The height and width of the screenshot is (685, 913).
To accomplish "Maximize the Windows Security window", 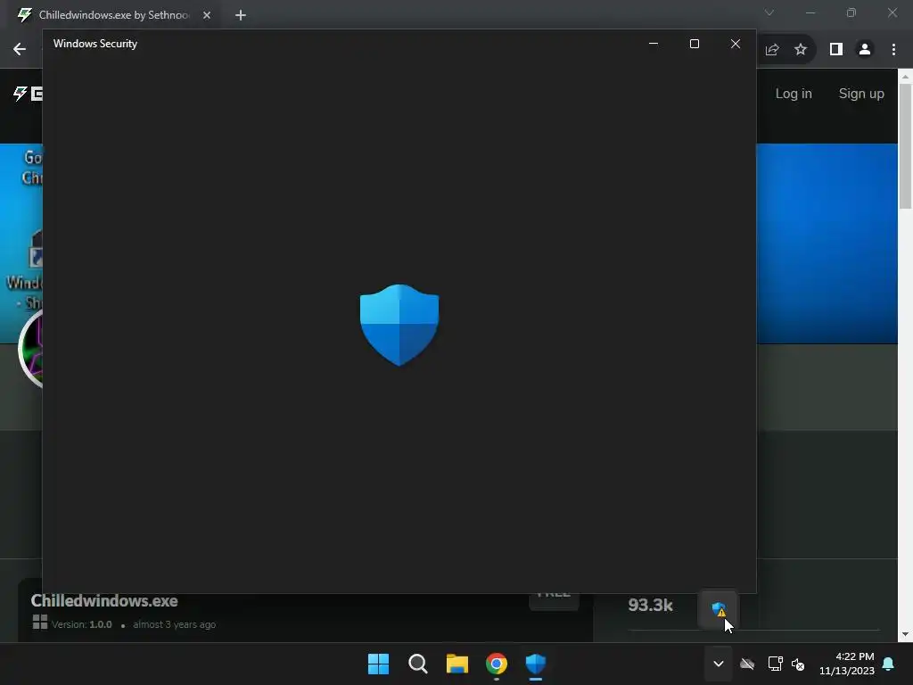I will click(x=694, y=44).
